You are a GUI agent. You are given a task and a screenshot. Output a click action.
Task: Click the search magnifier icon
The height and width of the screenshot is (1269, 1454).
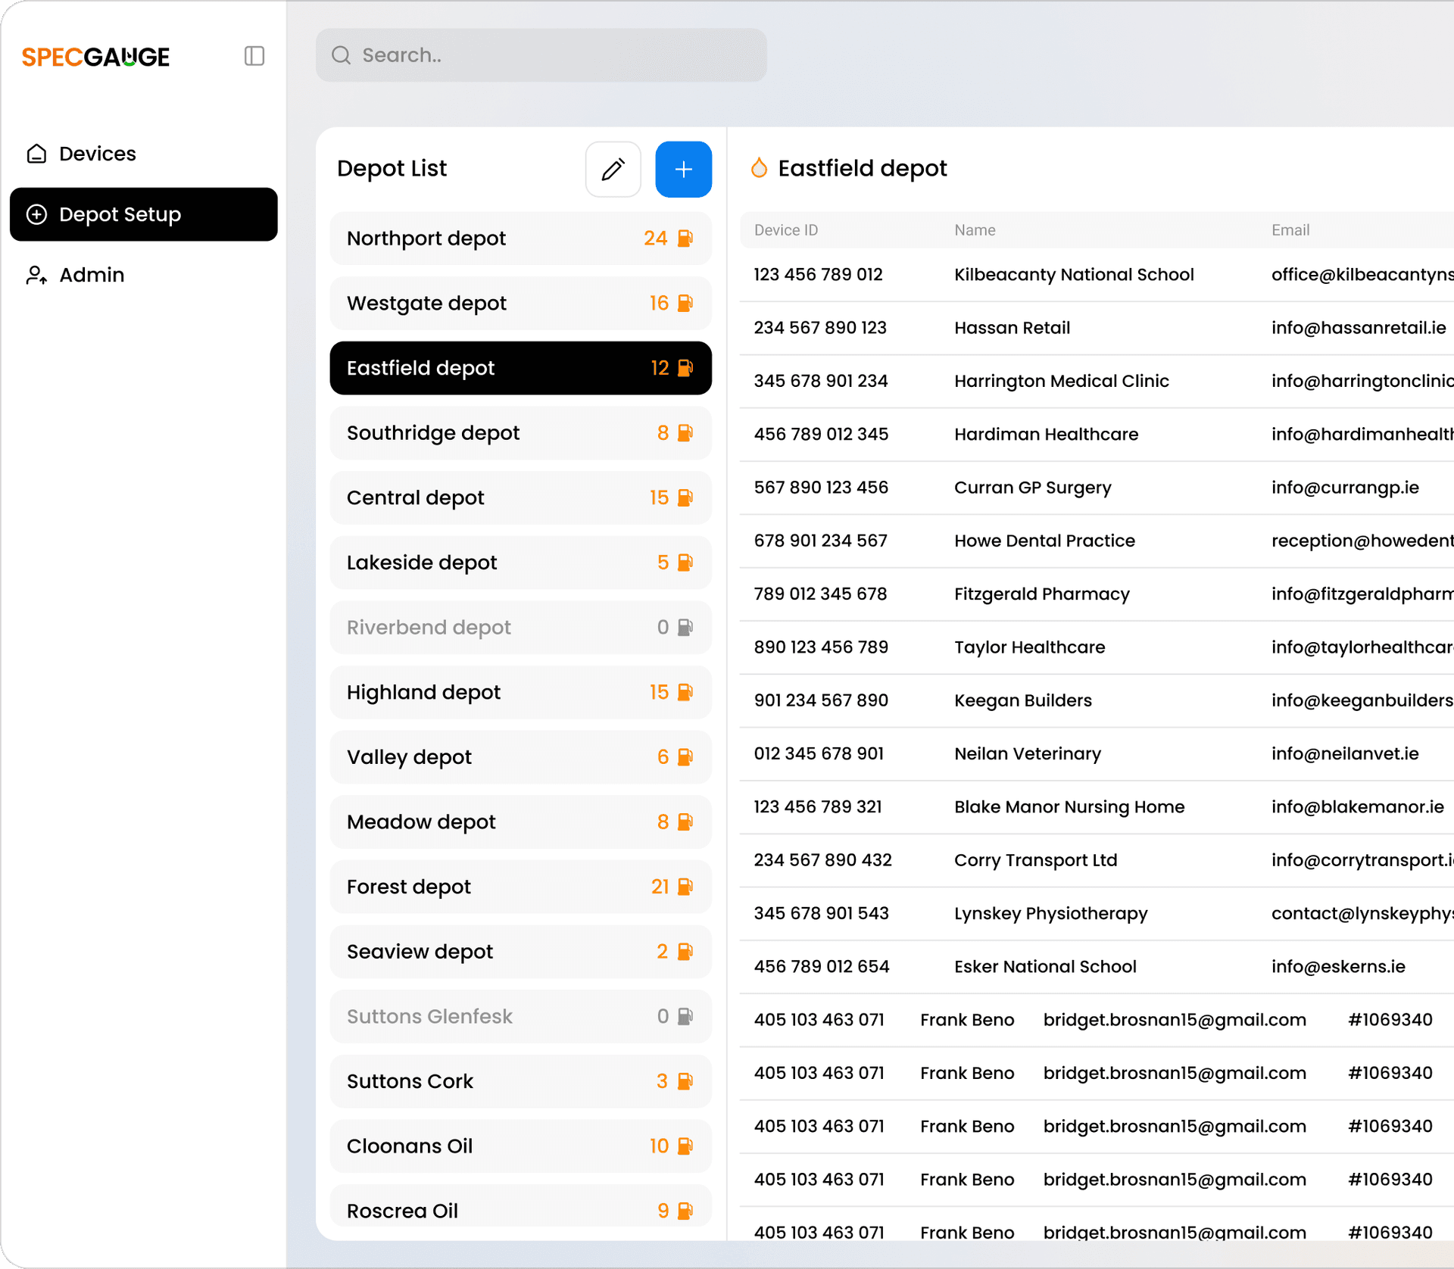coord(342,55)
